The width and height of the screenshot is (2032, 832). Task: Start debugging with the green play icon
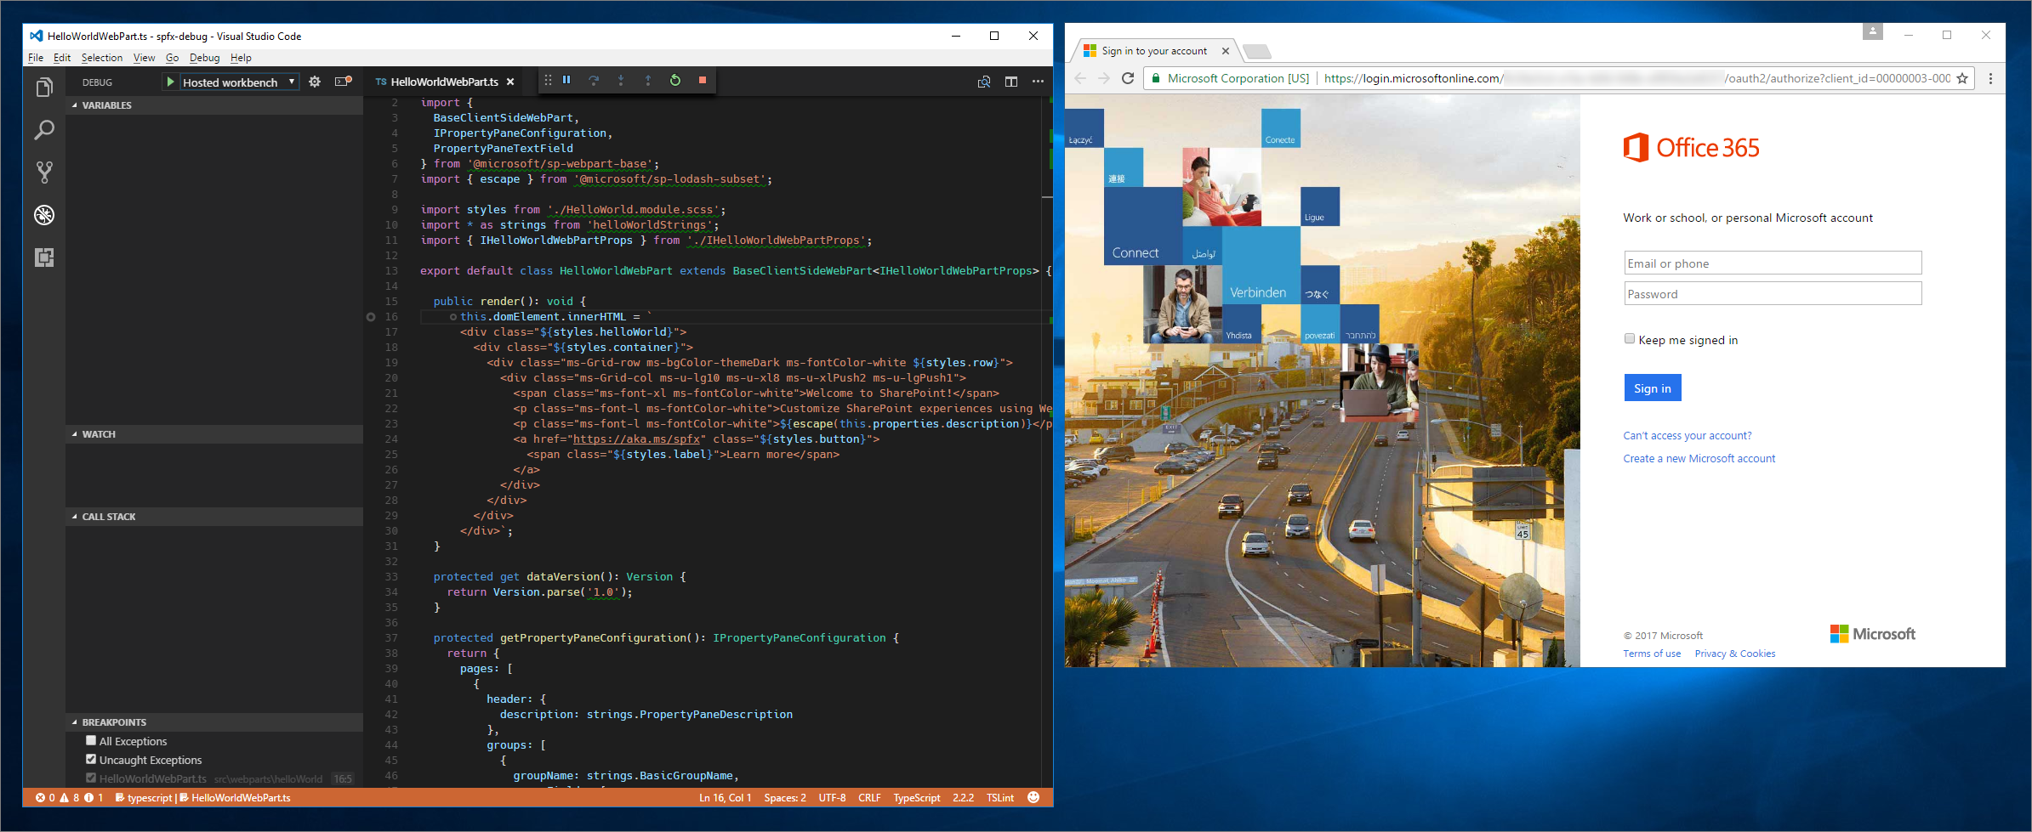170,82
